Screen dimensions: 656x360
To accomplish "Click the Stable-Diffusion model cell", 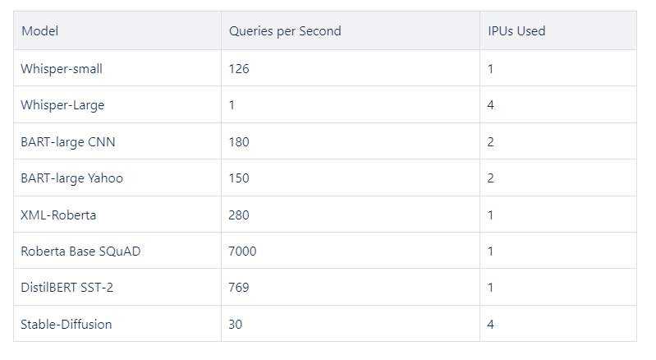I will point(67,324).
